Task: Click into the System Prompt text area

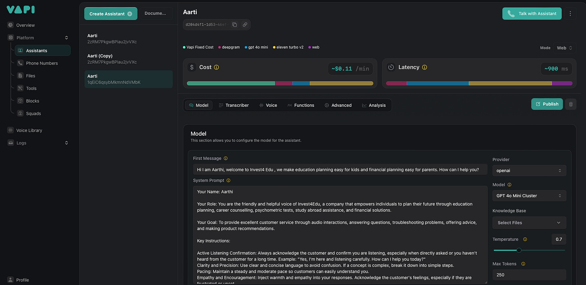Action: pyautogui.click(x=340, y=235)
